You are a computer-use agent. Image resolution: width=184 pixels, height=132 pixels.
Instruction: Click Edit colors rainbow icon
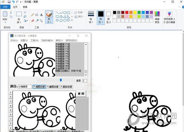pyautogui.click(x=157, y=14)
